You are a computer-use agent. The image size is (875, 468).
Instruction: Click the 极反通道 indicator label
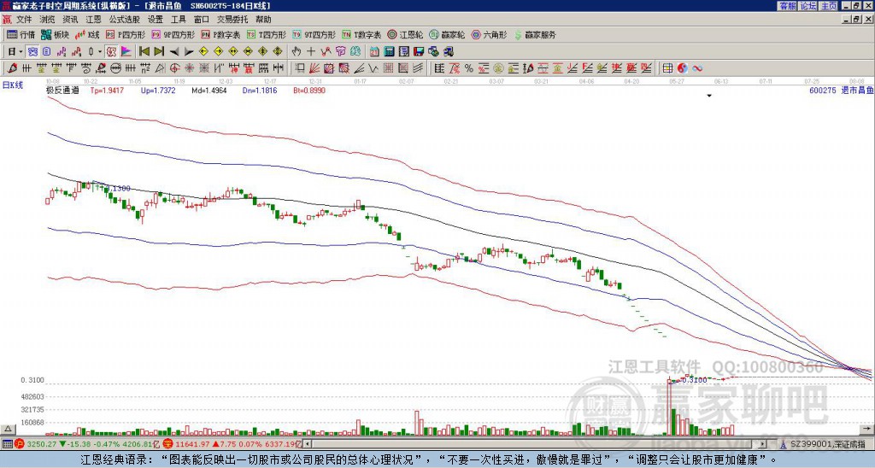click(x=62, y=90)
